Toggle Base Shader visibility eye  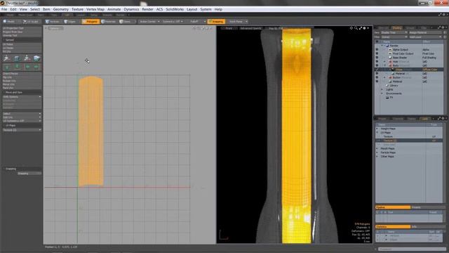click(377, 58)
